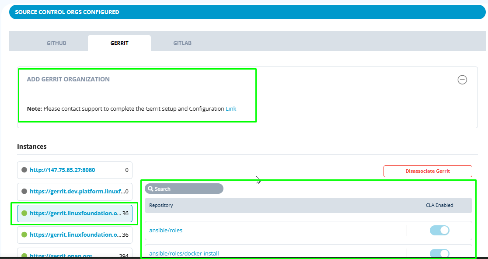The image size is (488, 259).
Task: Click the grey status dot beside 147.75.85.27:8080
Action: (24, 170)
